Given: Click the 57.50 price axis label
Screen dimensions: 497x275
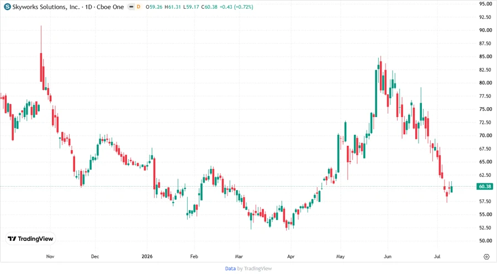Looking at the screenshot, I should 485,201.
